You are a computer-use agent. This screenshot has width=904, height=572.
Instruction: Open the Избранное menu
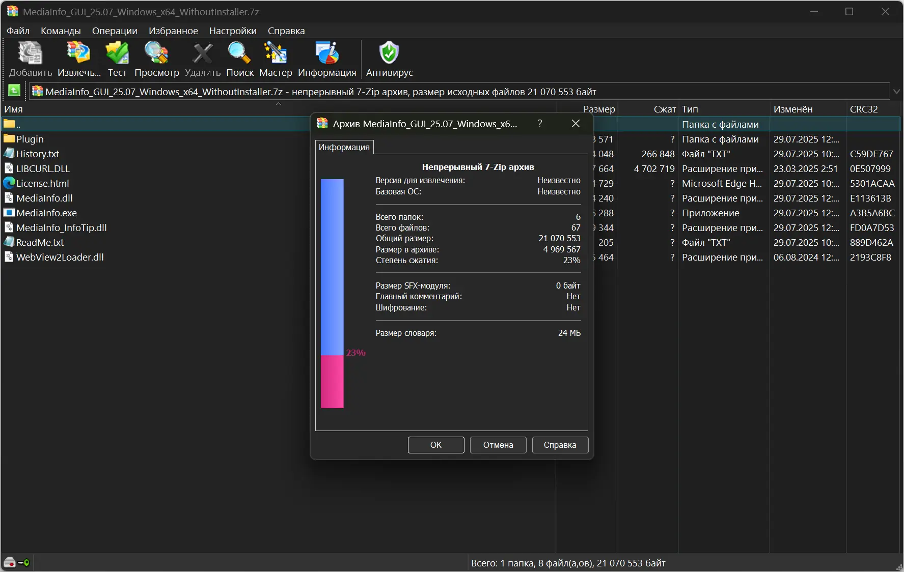click(x=173, y=31)
